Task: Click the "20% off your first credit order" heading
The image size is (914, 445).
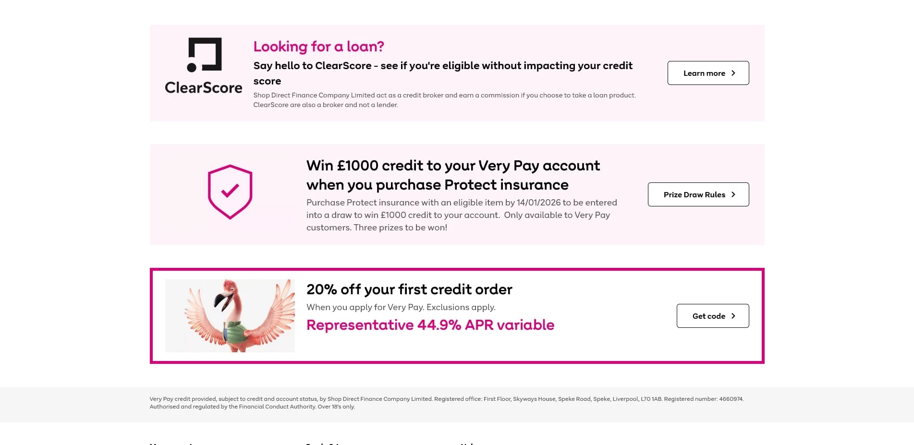Action: 409,289
